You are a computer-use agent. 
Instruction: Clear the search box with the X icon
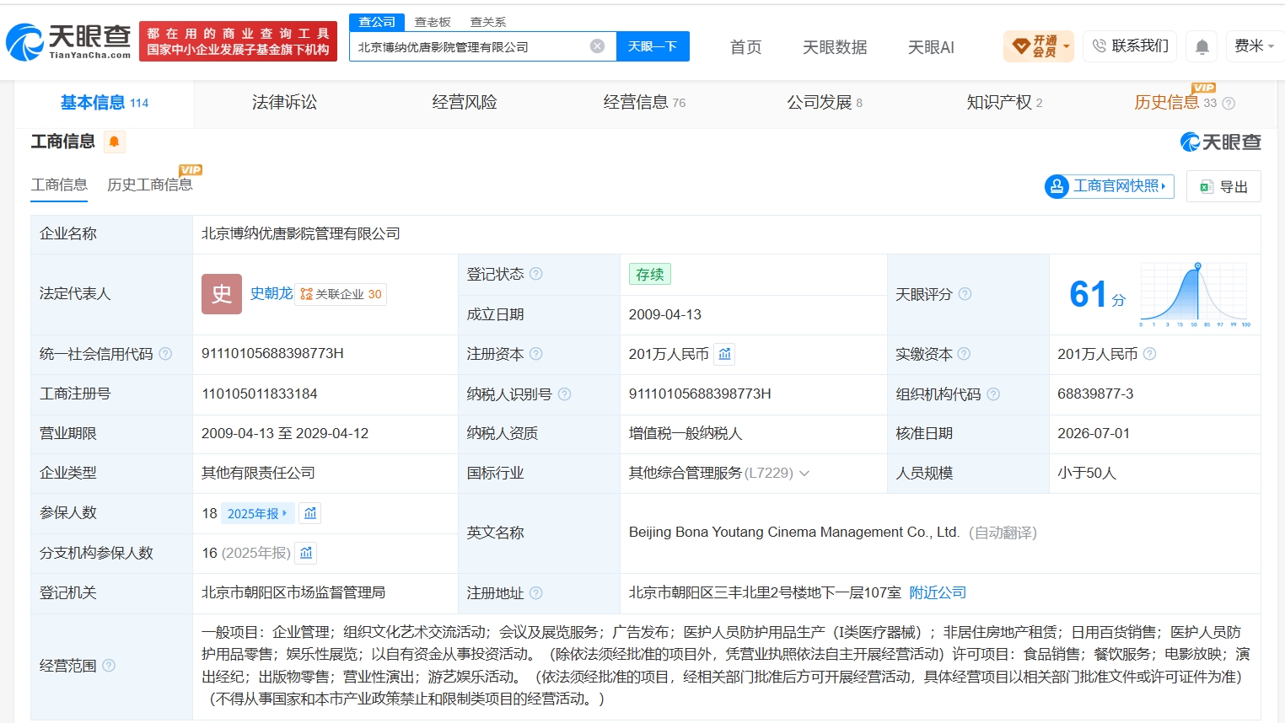point(597,46)
